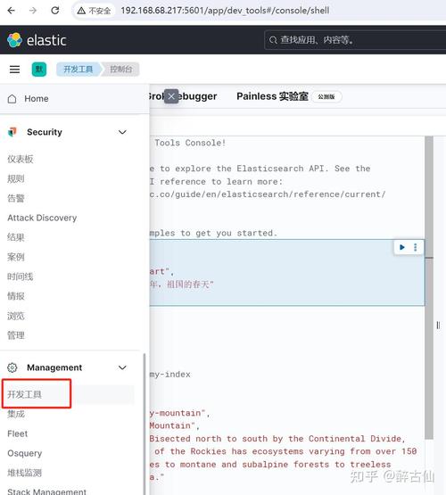Viewport: 446px width, 495px height.
Task: Click the Home house icon
Action: pos(12,99)
